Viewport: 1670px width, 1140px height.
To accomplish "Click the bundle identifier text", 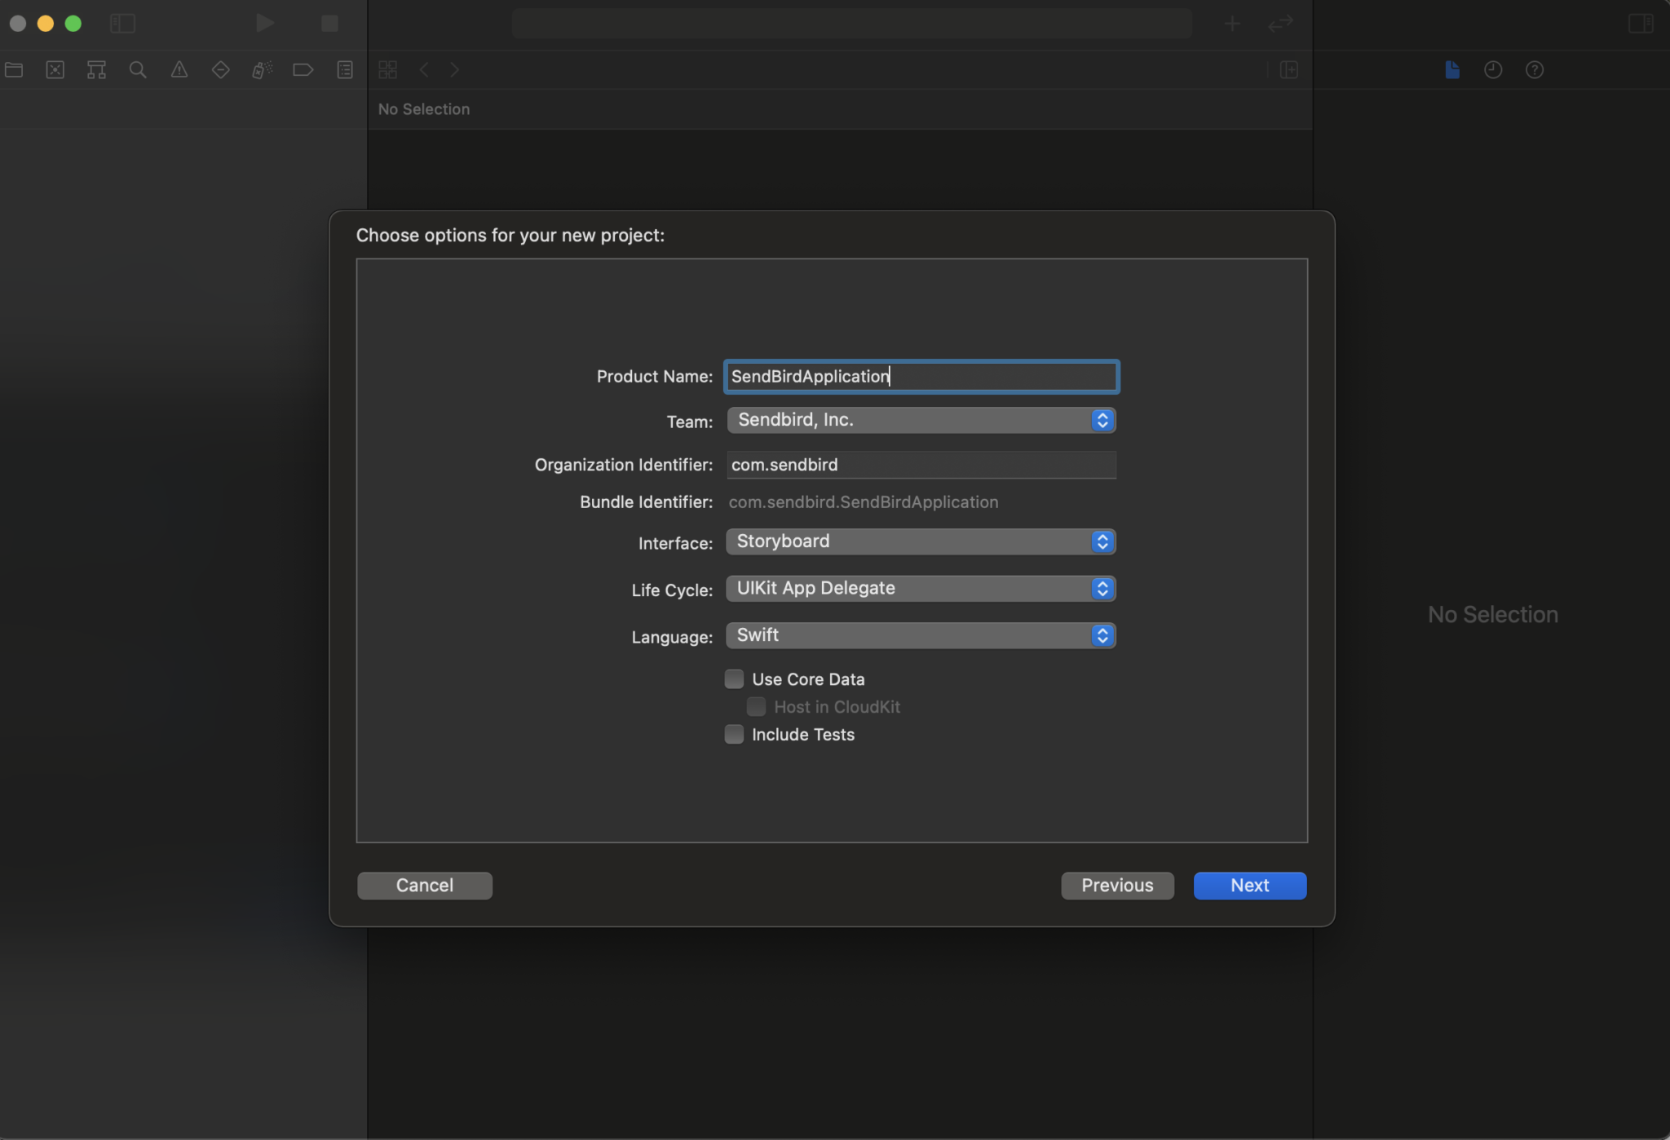I will pos(864,502).
